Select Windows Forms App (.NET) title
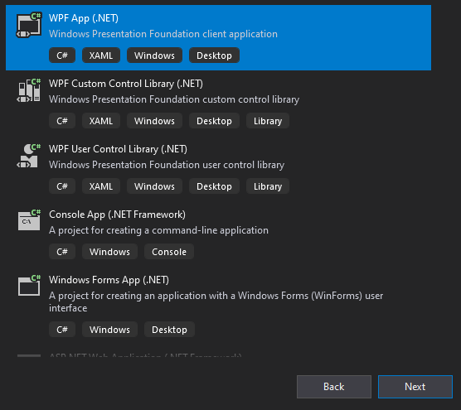461x410 pixels. 109,280
